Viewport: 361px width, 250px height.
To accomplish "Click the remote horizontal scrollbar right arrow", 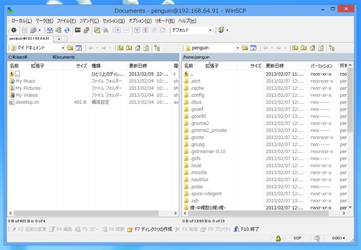I will pos(344,213).
